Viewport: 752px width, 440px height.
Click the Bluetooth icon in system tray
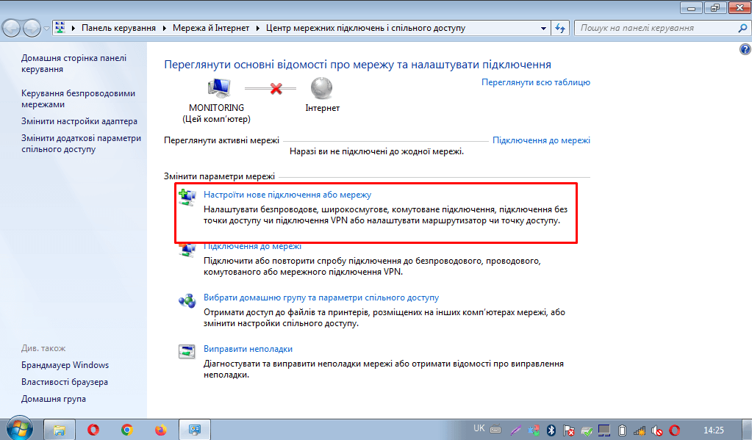tap(551, 429)
